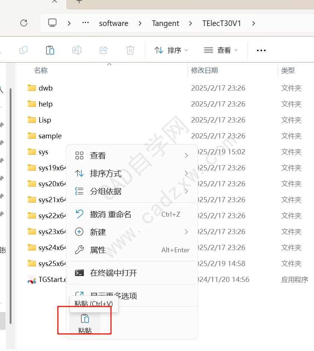Choose 在终端中打开 in the context menu

132,273
